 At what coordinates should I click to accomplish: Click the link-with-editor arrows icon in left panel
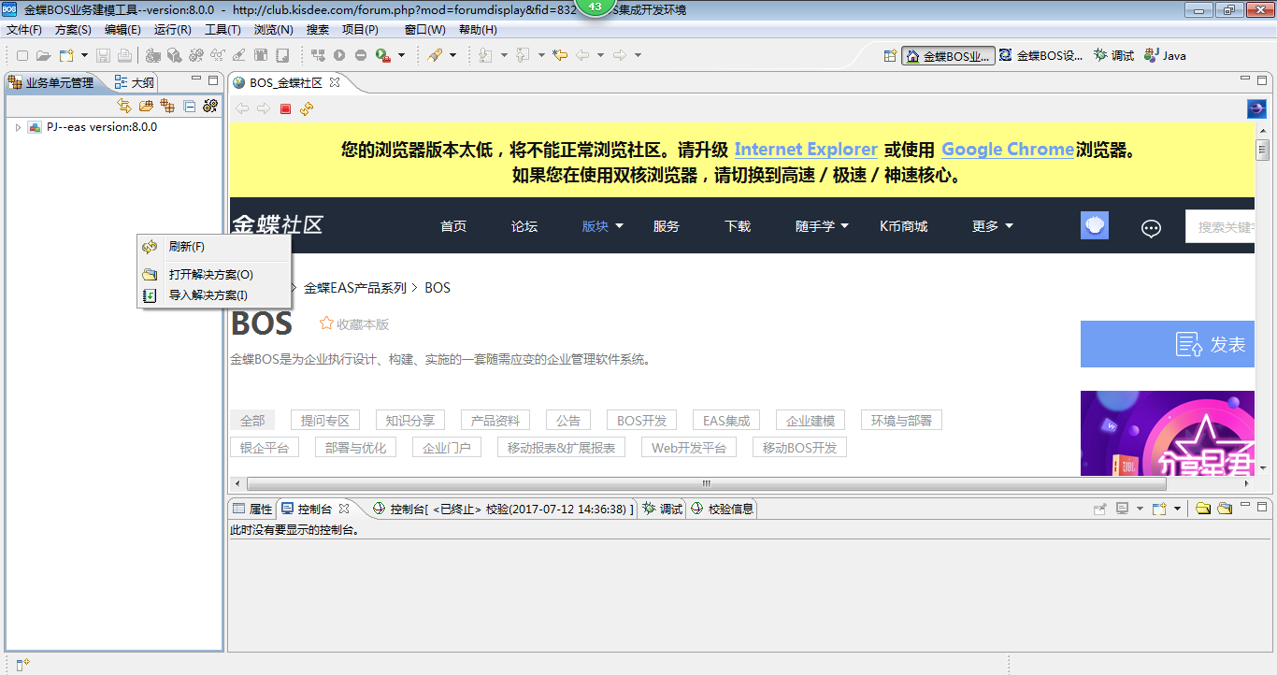coord(124,106)
